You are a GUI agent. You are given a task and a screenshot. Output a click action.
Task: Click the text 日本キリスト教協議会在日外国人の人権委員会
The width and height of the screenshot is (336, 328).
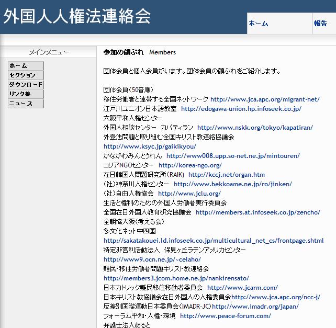(167, 297)
